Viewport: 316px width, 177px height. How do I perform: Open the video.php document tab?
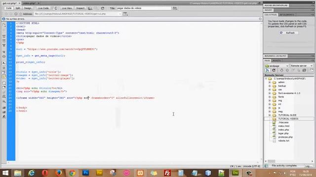(x=29, y=3)
